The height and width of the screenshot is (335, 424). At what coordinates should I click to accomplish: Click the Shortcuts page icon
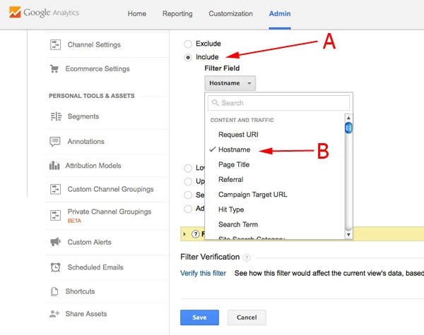pyautogui.click(x=54, y=291)
